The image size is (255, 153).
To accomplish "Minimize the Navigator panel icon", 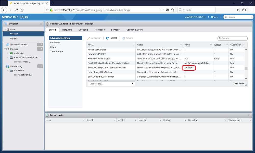I will point(41,24).
